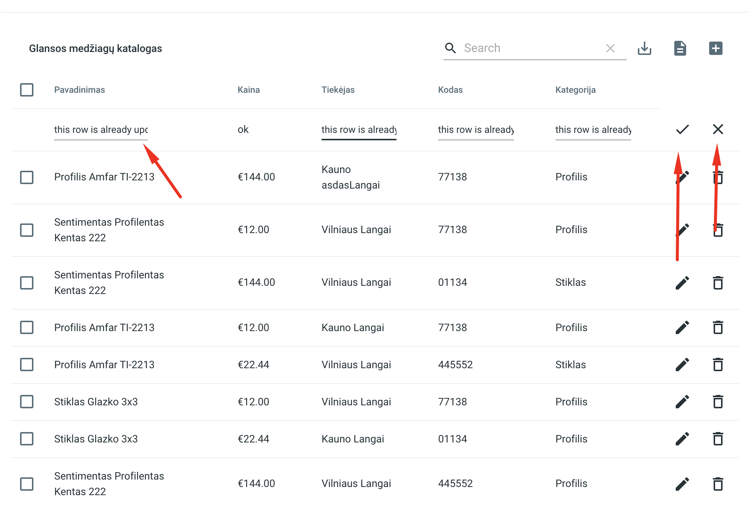Delete the last Sentimentas Profilentas Kentas row
Image resolution: width=750 pixels, height=510 pixels.
717,483
